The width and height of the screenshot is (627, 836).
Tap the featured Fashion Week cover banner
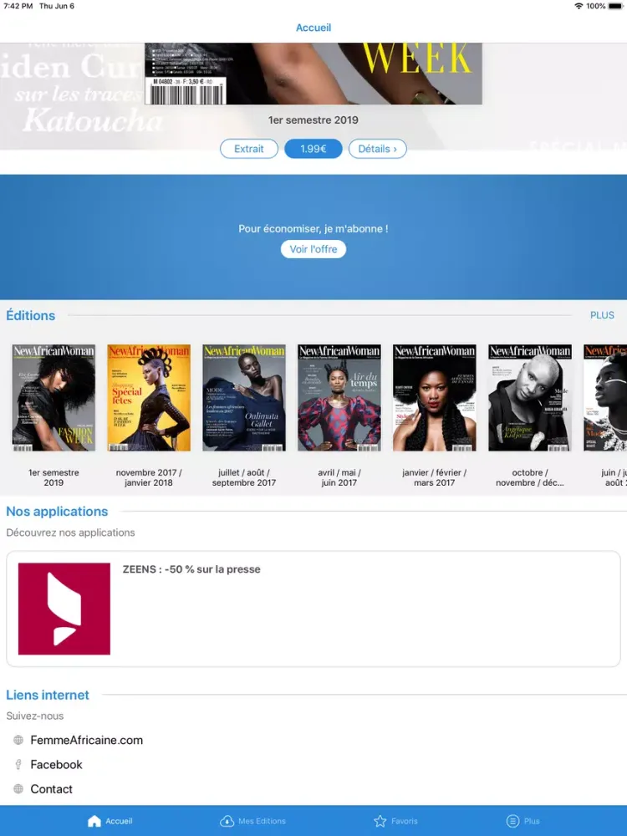click(x=313, y=74)
